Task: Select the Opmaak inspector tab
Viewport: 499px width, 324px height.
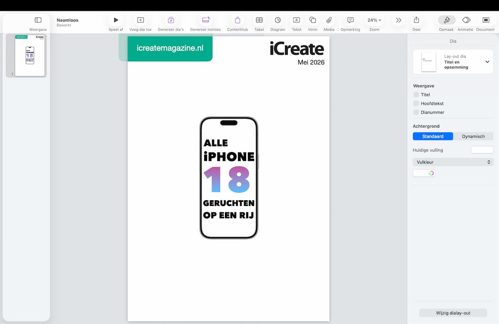Action: (x=447, y=20)
